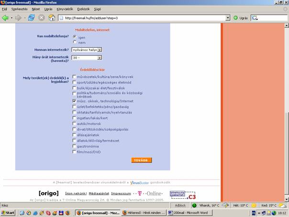289x217 pixels.
Task: Click the browser Back arrow button
Action: pos(6,18)
